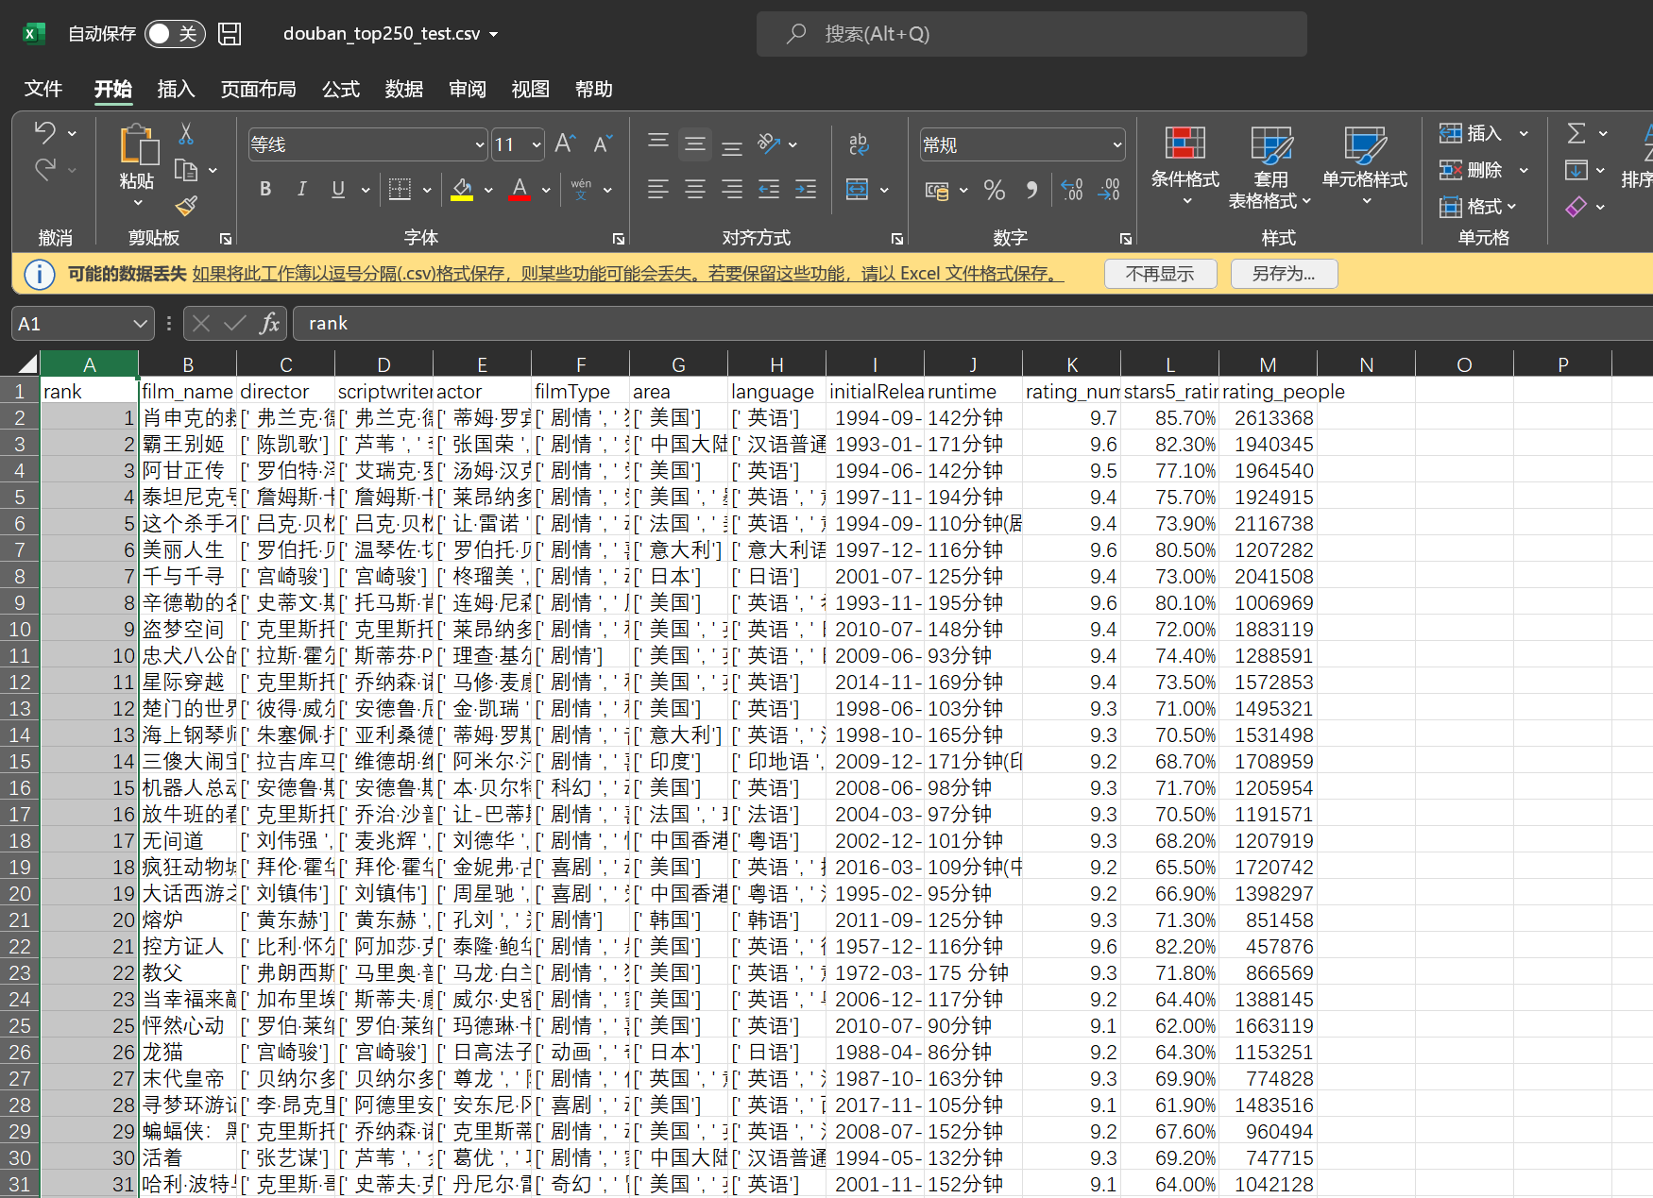Screen dimensions: 1653x1198
Task: Click decrease indent icon
Action: [x=769, y=190]
